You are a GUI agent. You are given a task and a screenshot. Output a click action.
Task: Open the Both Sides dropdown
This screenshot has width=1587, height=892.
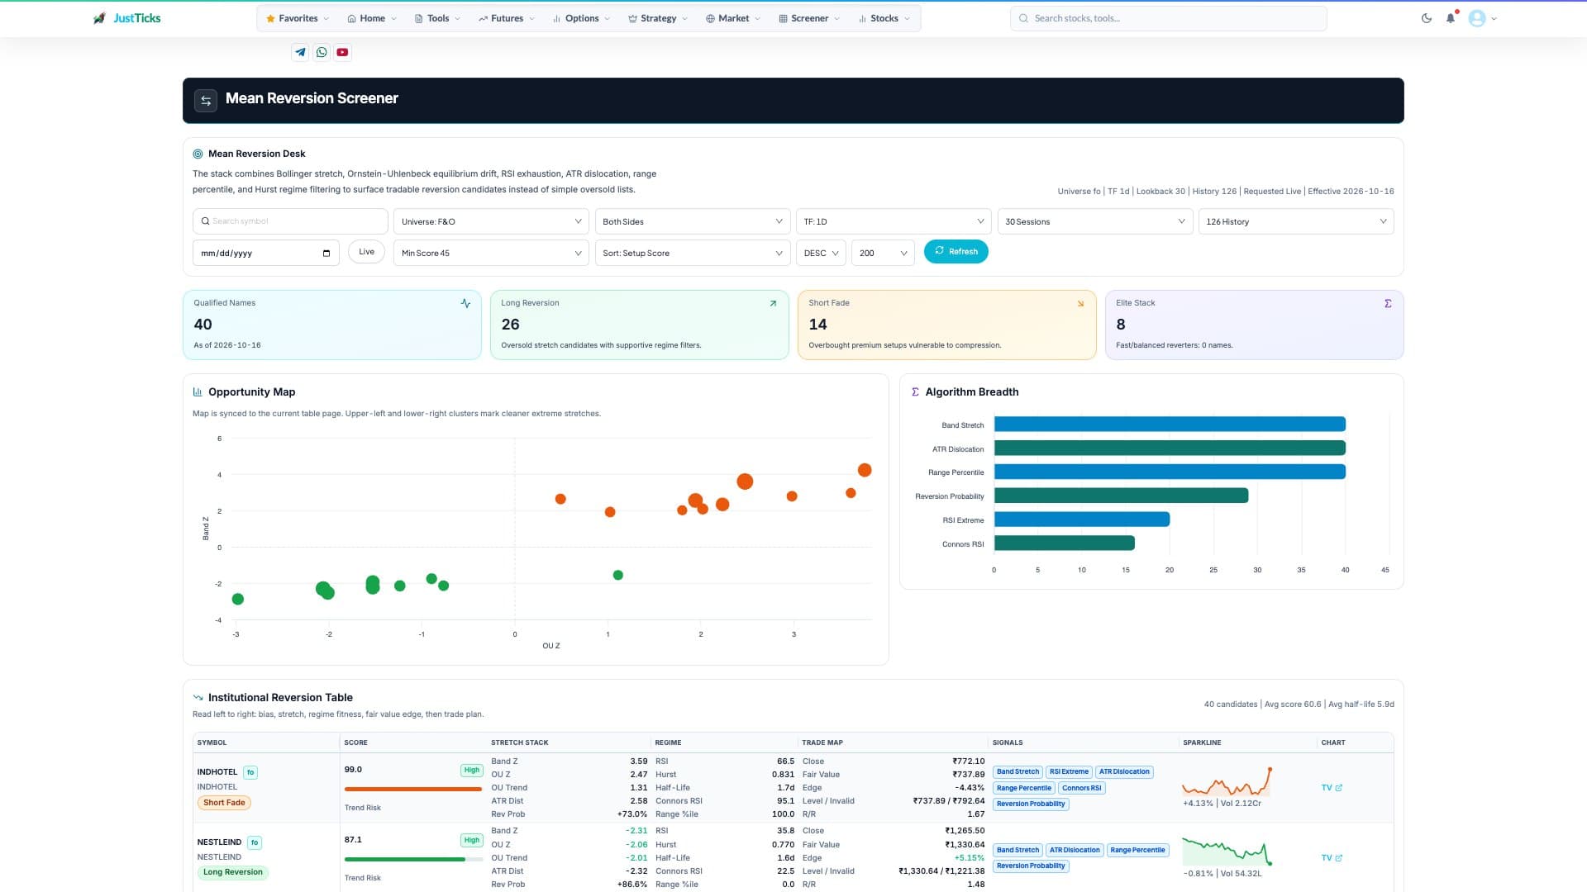tap(693, 221)
